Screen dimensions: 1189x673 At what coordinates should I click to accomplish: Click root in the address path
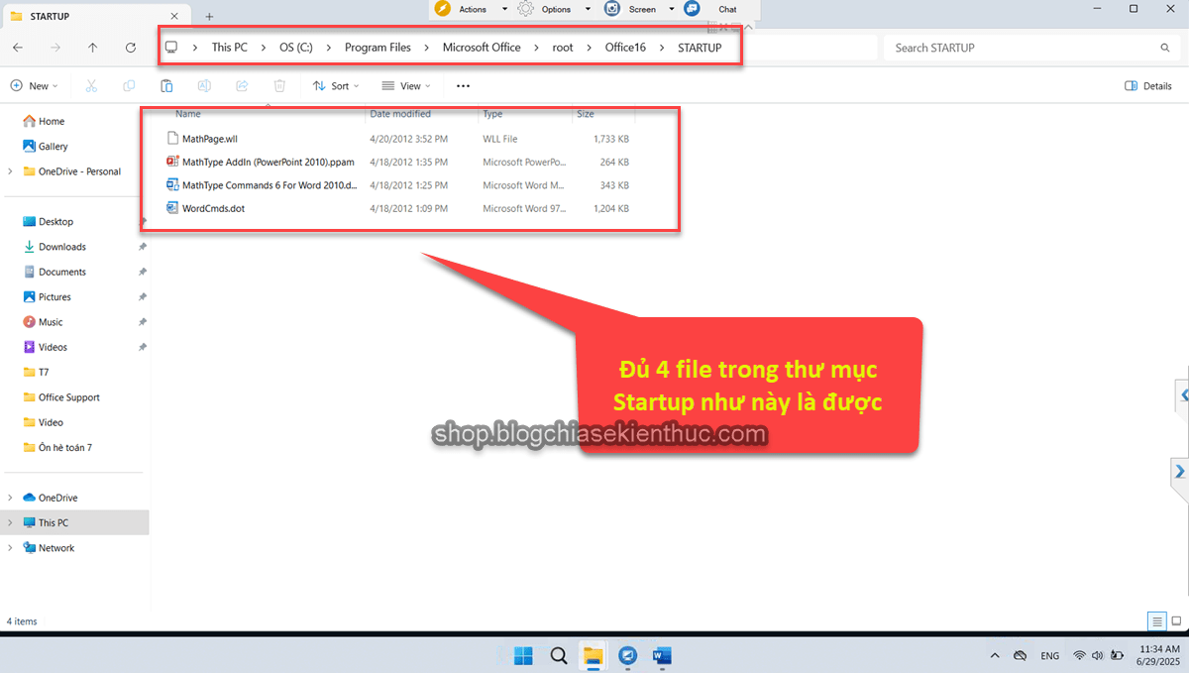563,48
